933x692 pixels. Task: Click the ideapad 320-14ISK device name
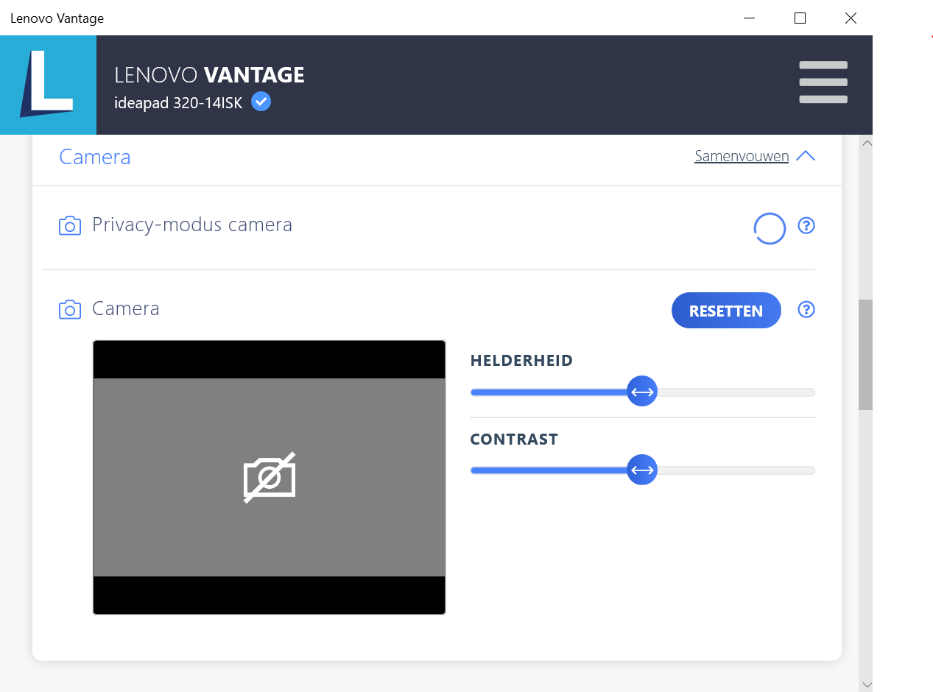[x=178, y=103]
